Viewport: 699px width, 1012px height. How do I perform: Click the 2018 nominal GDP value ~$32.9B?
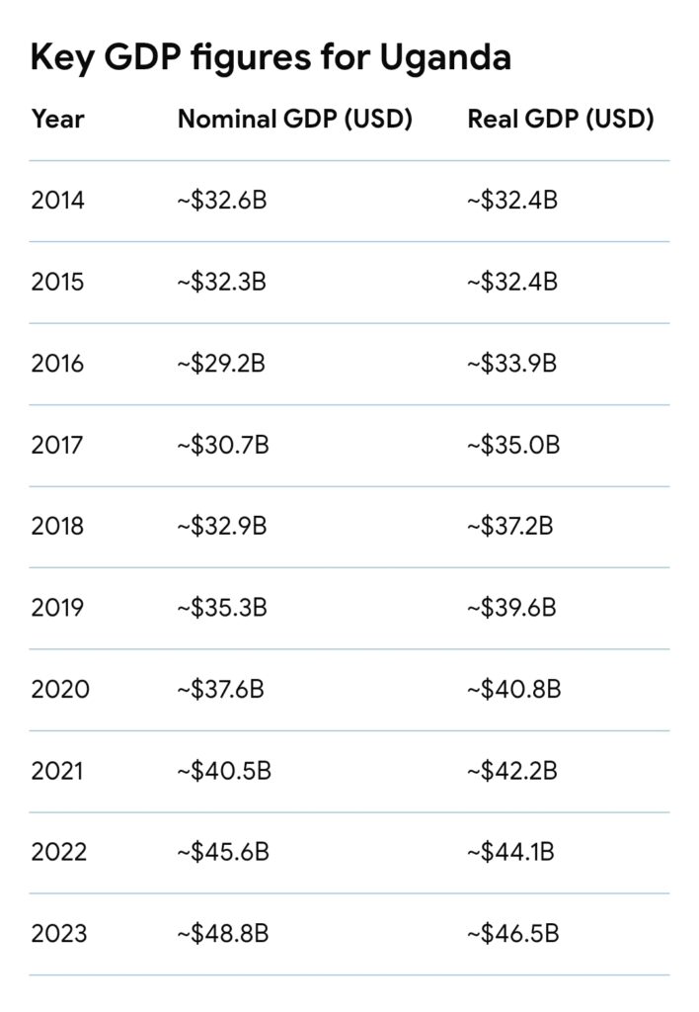pyautogui.click(x=222, y=526)
